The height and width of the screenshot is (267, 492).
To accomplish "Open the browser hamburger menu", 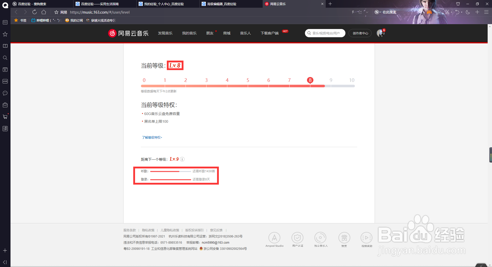I will point(486,12).
